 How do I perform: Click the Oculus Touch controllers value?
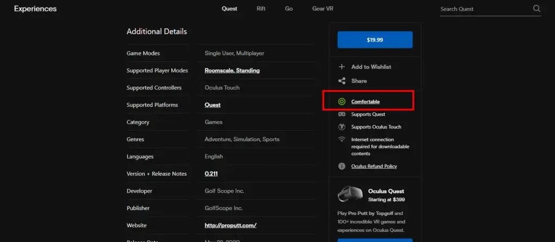(222, 87)
